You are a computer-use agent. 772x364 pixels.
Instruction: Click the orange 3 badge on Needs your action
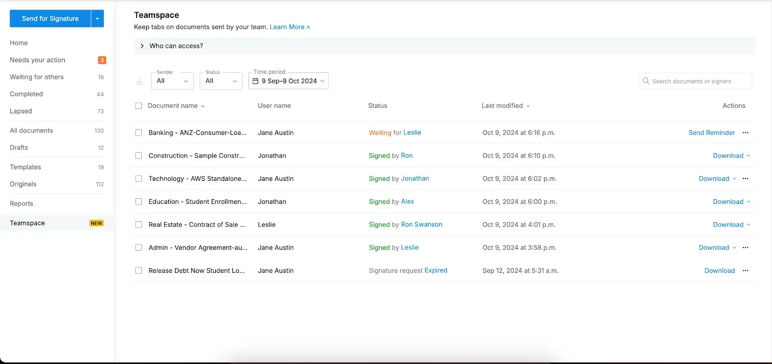click(102, 60)
